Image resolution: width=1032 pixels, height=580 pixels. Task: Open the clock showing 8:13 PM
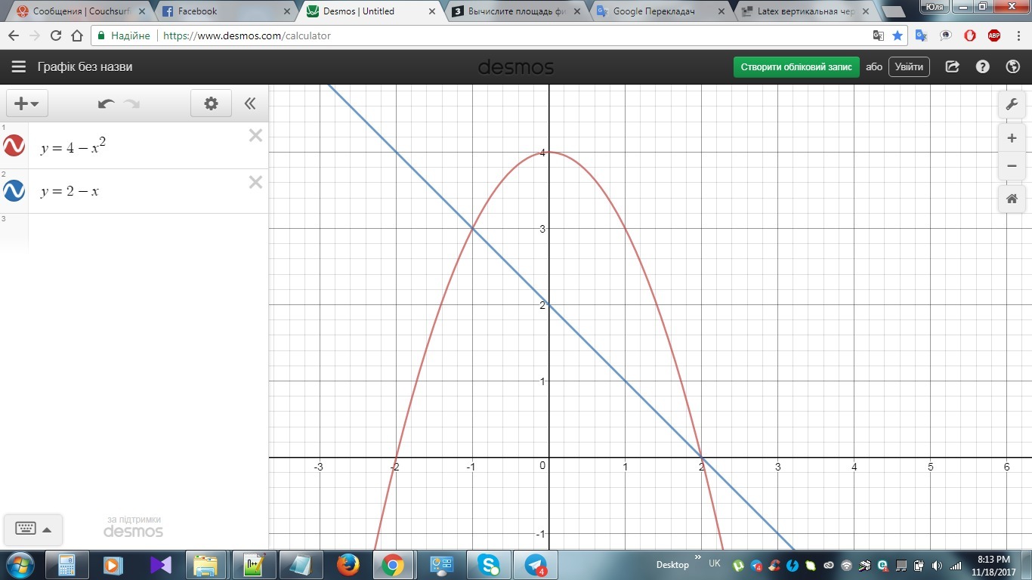[993, 565]
